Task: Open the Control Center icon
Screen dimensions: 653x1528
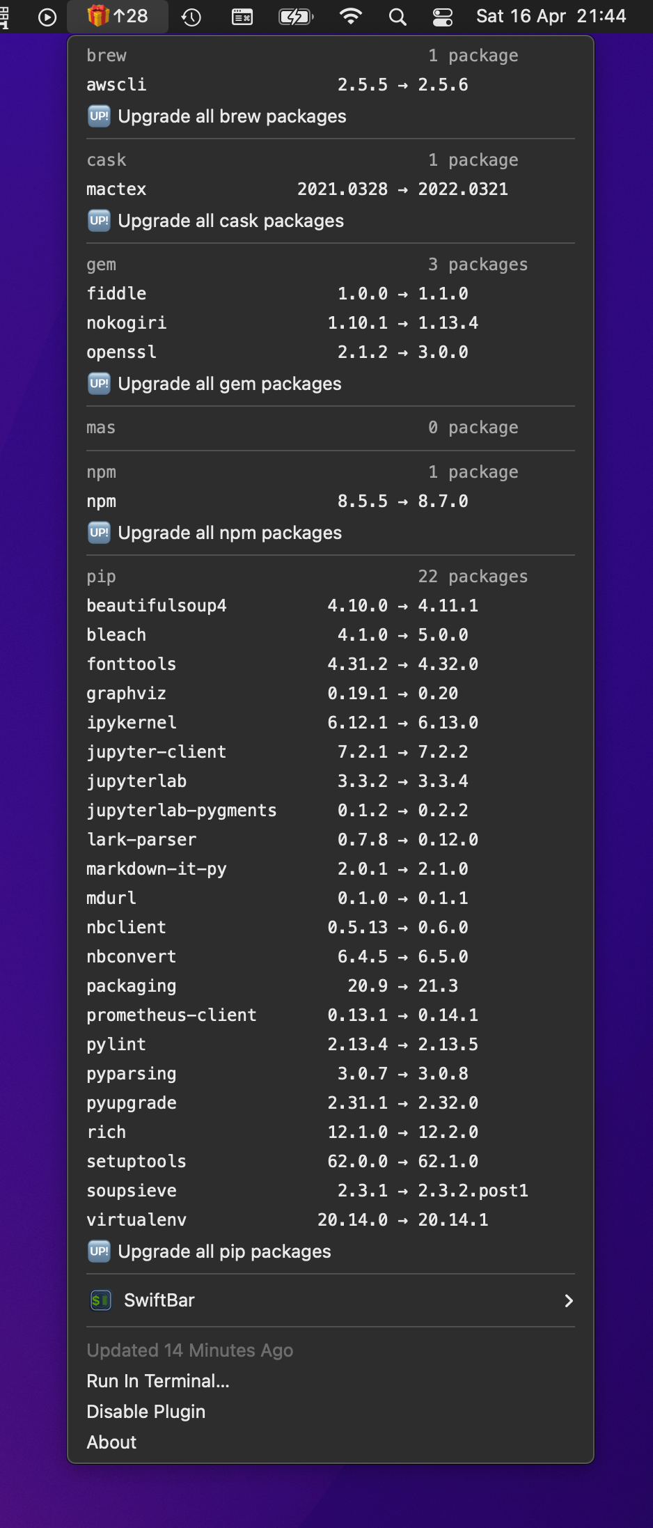Action: [443, 17]
